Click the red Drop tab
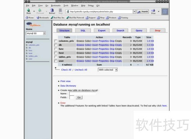Viewport: 191px width, 139px height. pyautogui.click(x=157, y=30)
